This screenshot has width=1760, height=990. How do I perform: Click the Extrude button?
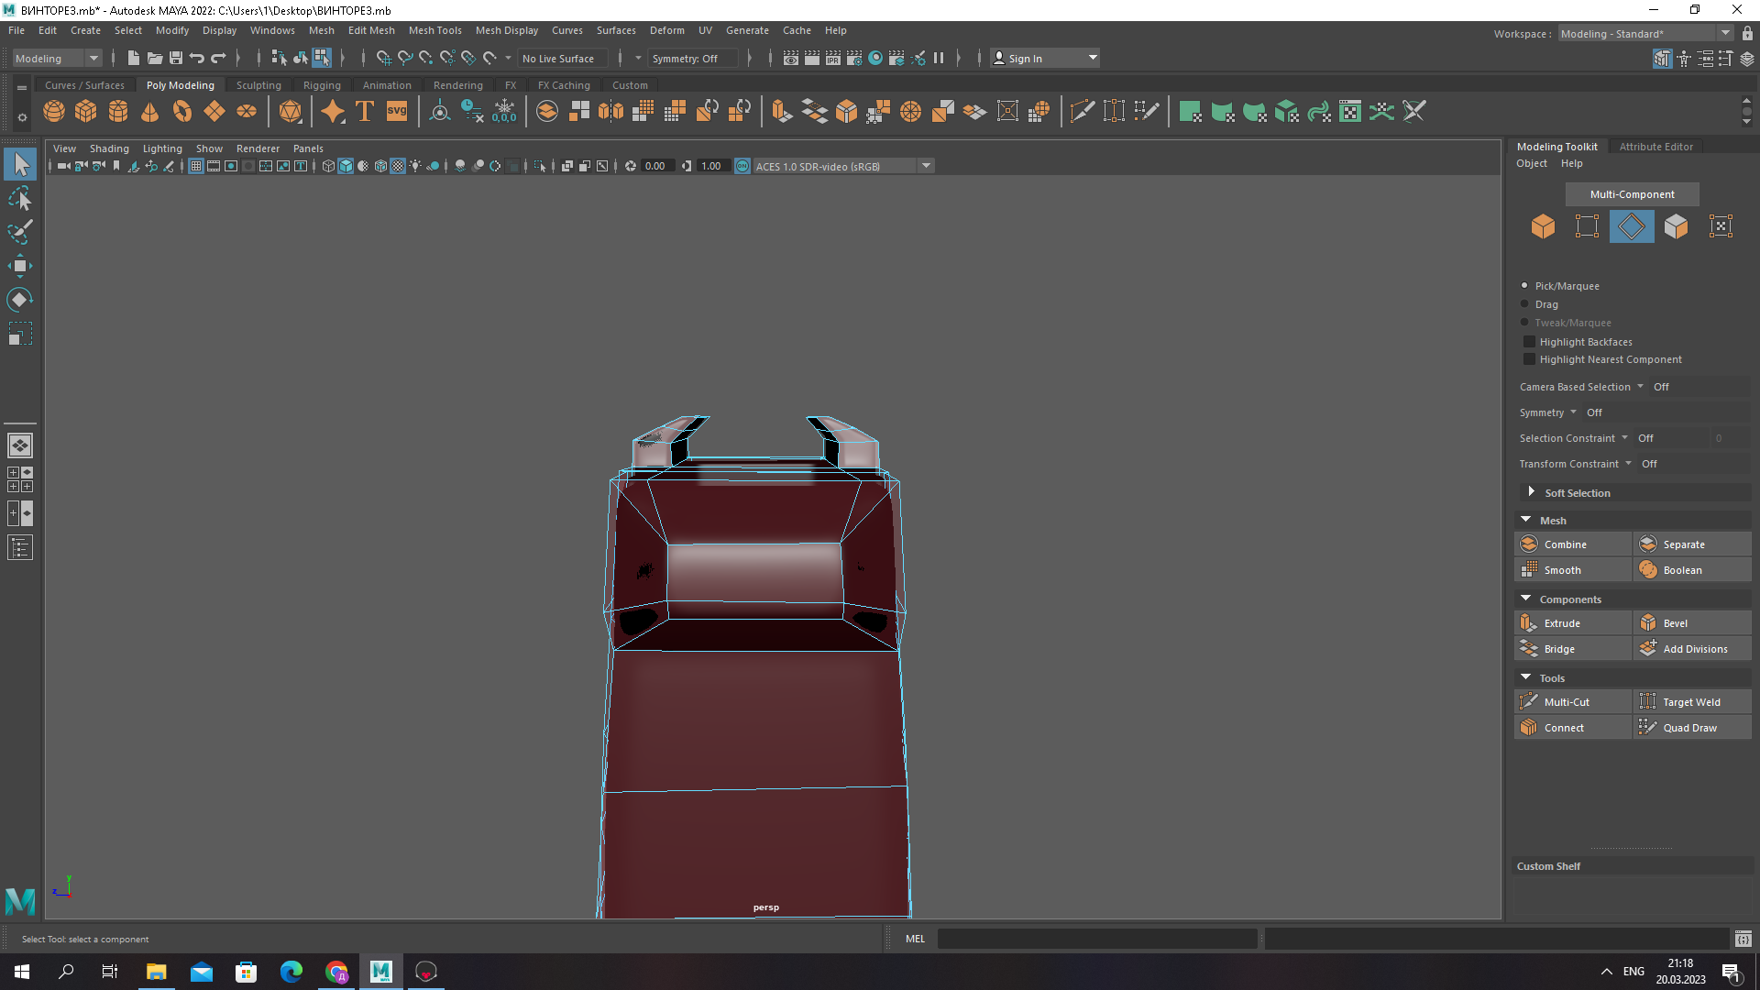1573,623
